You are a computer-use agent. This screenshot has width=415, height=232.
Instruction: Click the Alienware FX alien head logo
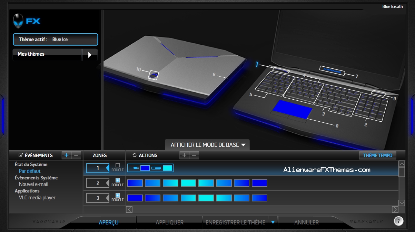pos(18,21)
